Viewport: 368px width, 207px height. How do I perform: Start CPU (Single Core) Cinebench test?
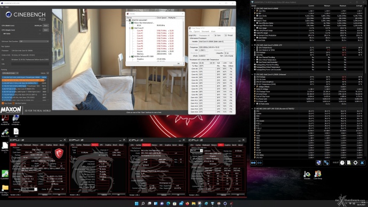[x=46, y=30]
